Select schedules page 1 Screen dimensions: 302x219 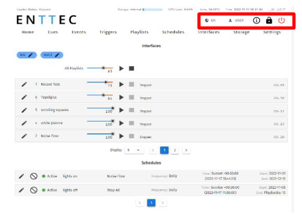point(151,203)
